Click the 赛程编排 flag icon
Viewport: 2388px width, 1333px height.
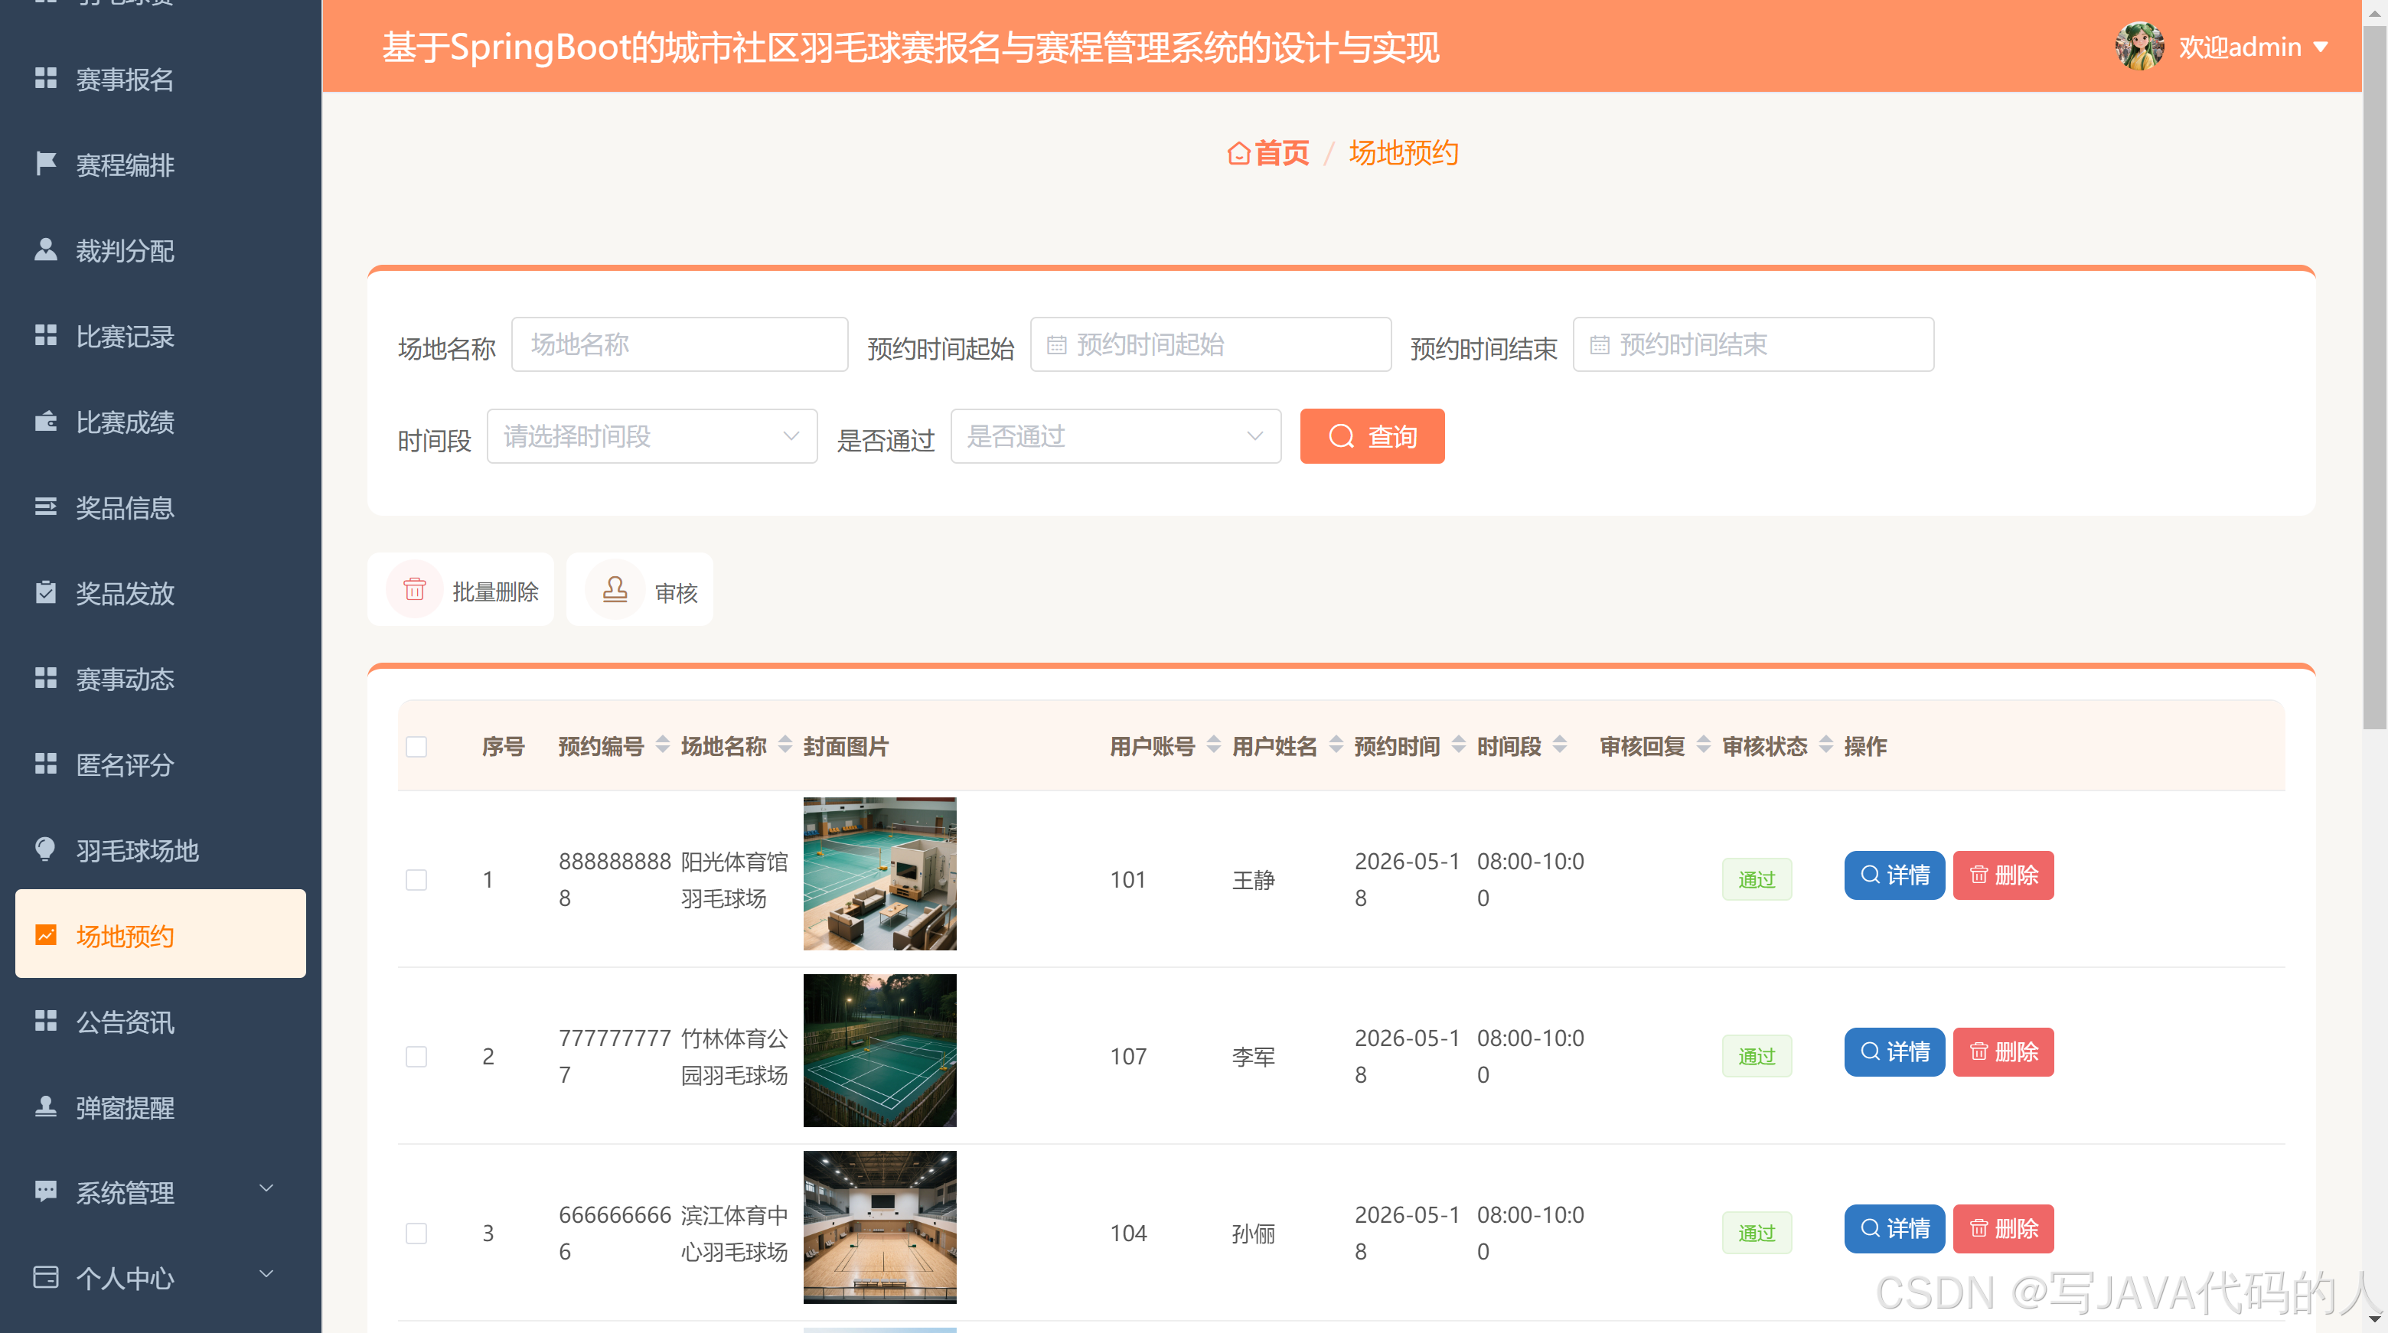pyautogui.click(x=45, y=163)
